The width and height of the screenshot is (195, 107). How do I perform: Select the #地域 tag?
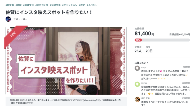coord(19,5)
